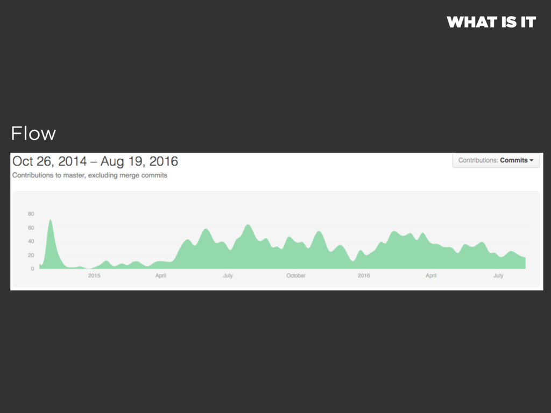Click the October label on the time axis
The image size is (551, 413).
click(x=296, y=276)
